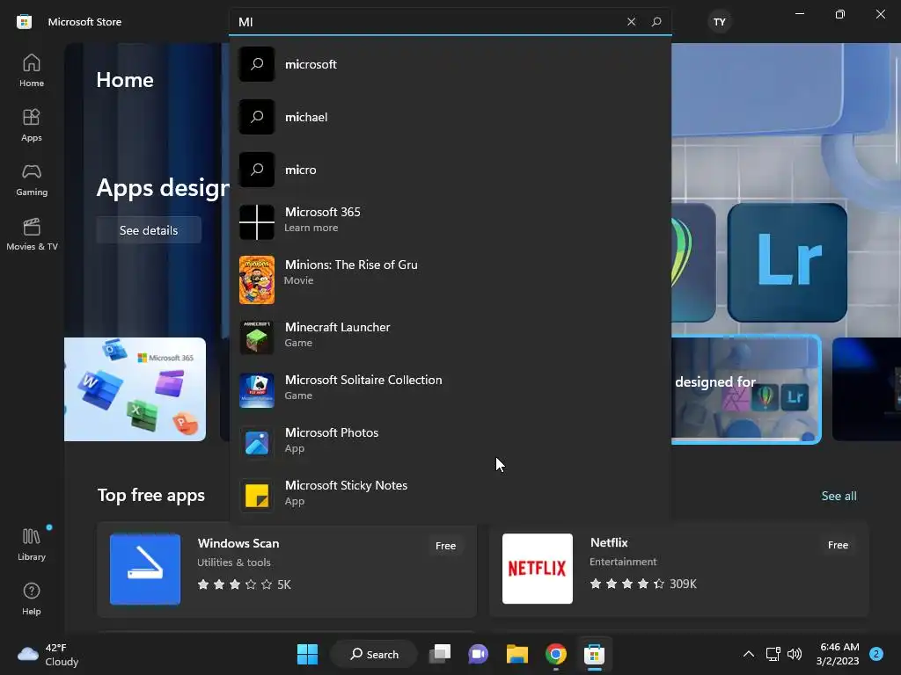Click the Microsoft Photos app icon
The height and width of the screenshot is (675, 901).
coord(257,443)
